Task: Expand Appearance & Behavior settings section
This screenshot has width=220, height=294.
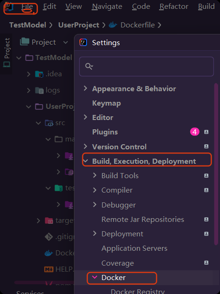Action: [x=86, y=88]
